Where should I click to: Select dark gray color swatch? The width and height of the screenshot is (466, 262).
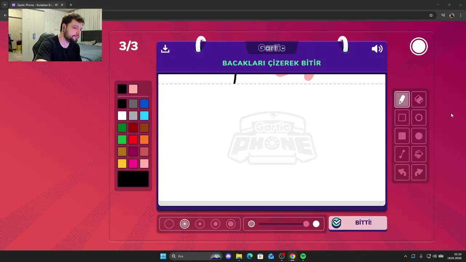point(133,104)
